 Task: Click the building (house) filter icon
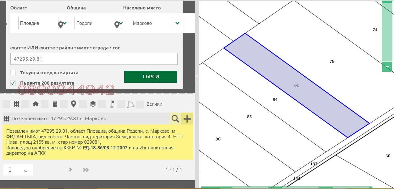click(36, 104)
